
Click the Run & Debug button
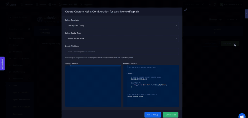click(x=152, y=115)
